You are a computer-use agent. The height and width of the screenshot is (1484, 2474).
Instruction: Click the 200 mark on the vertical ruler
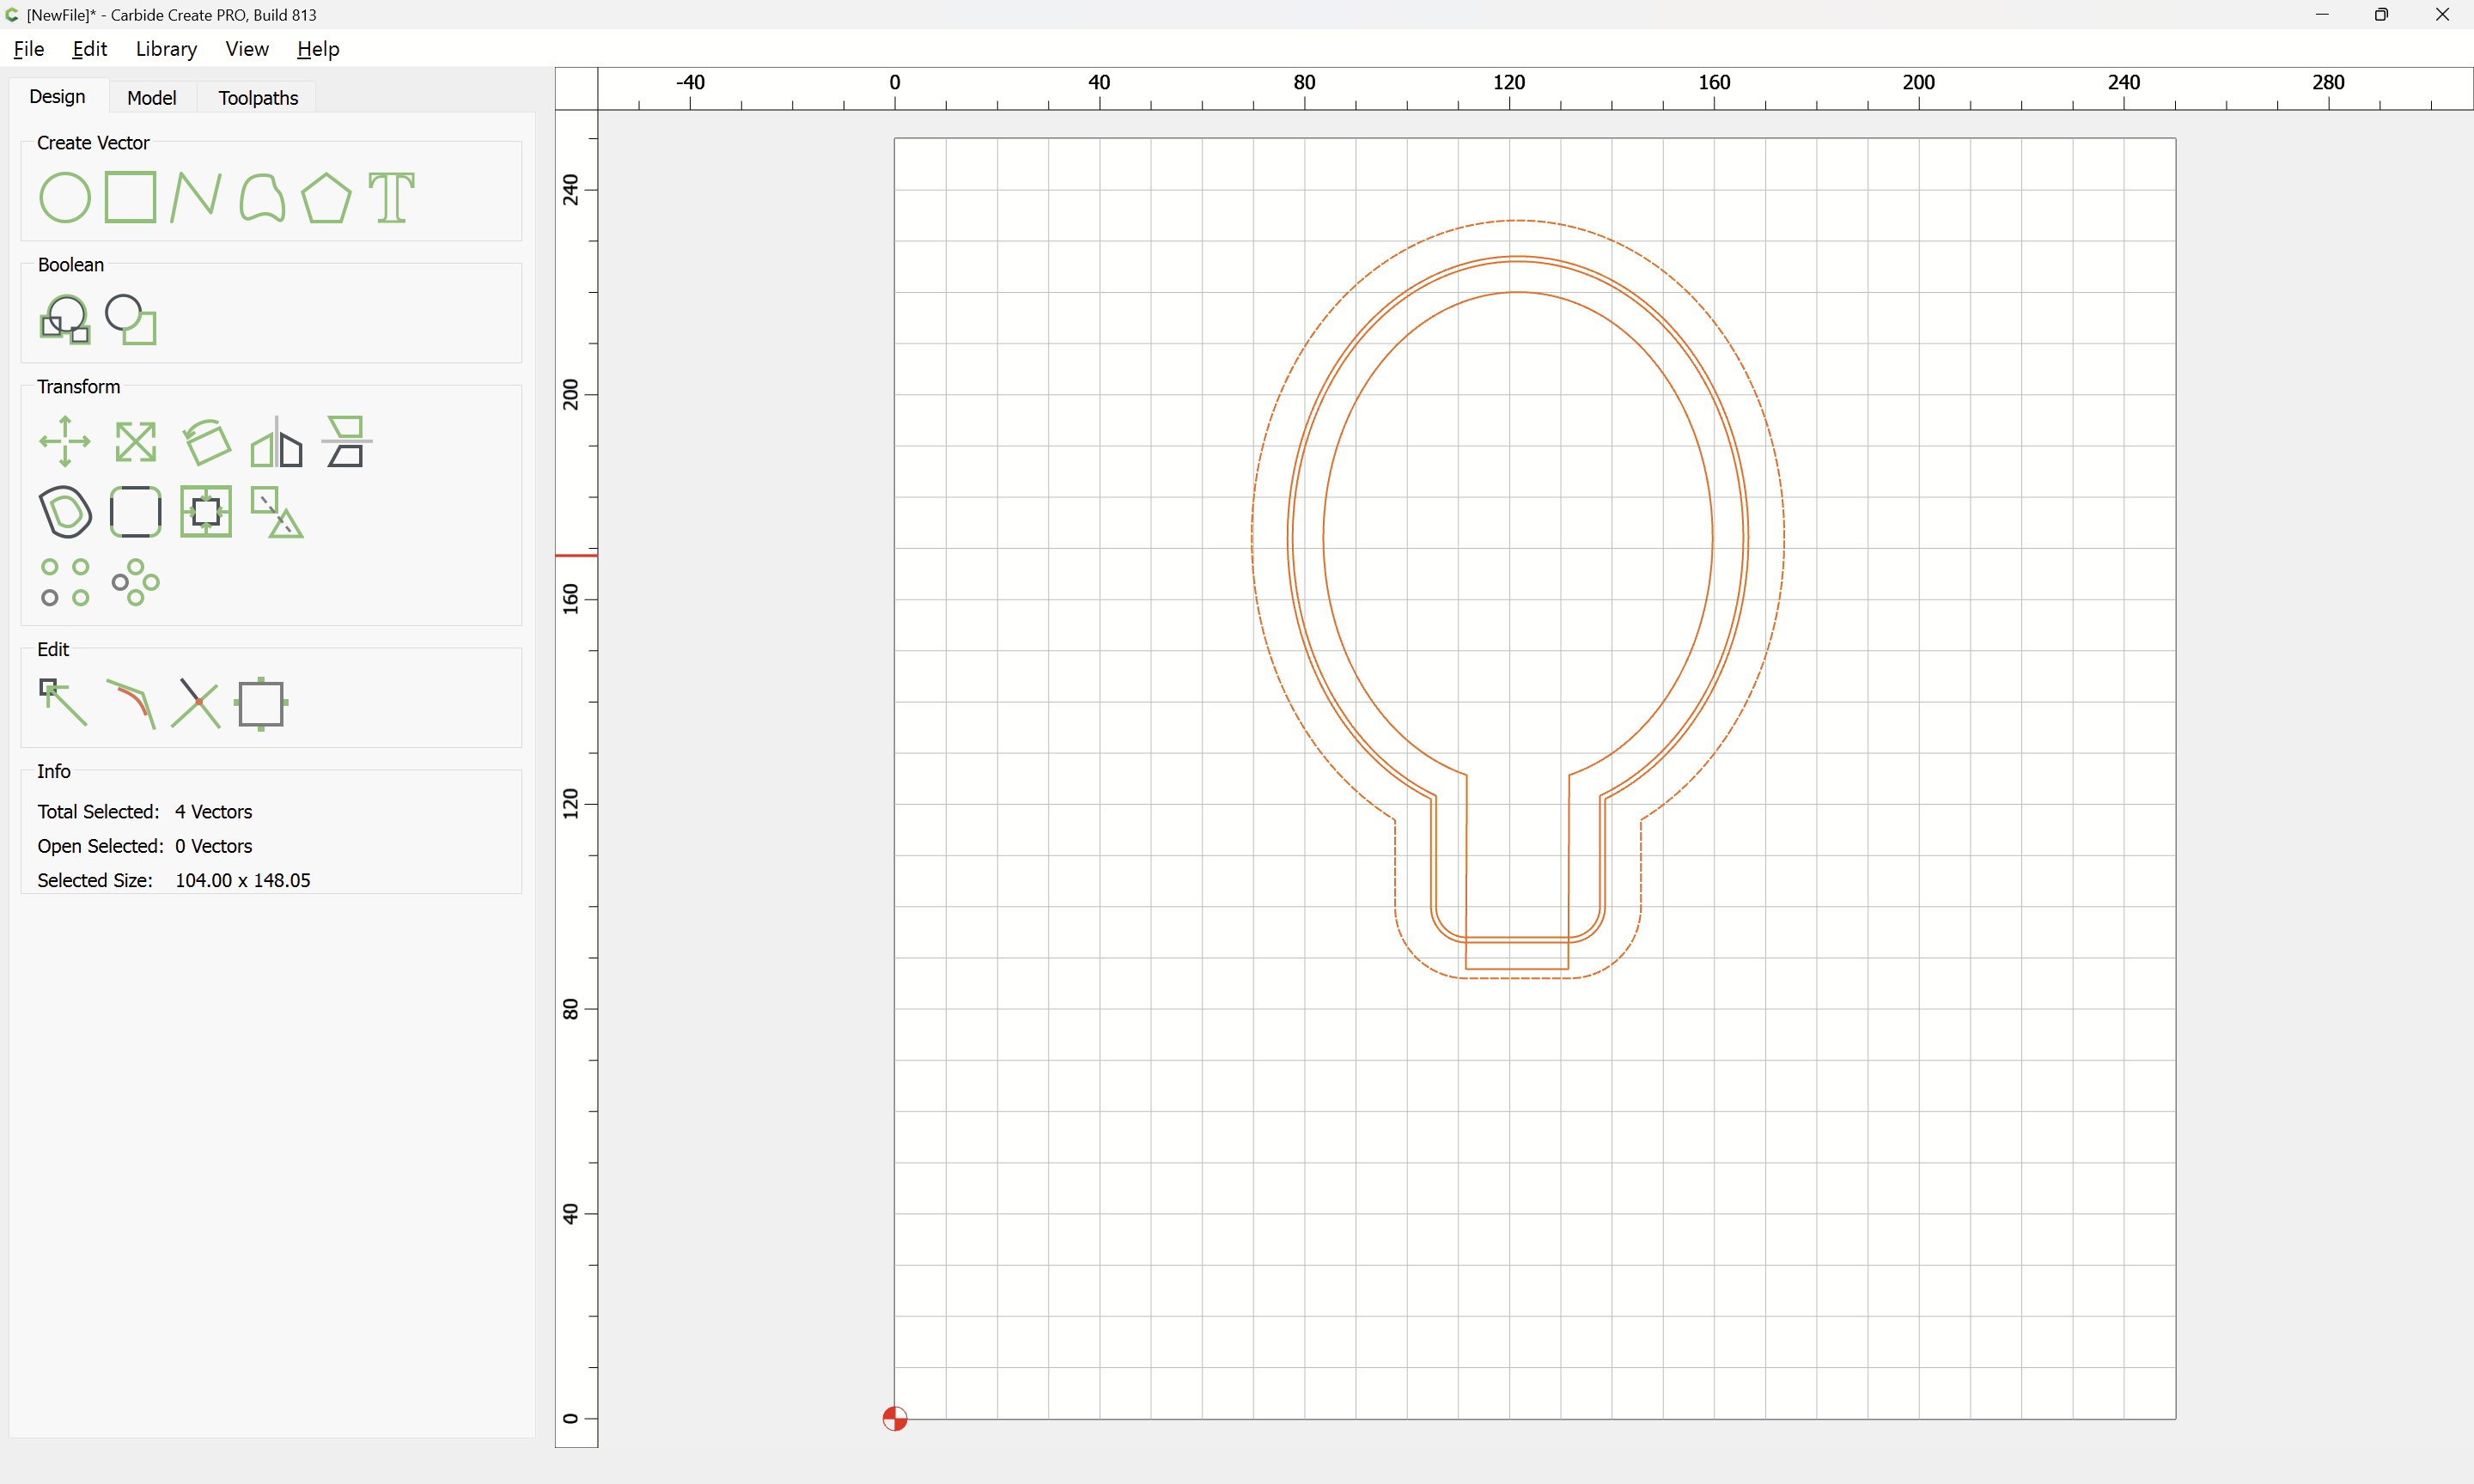pos(570,394)
